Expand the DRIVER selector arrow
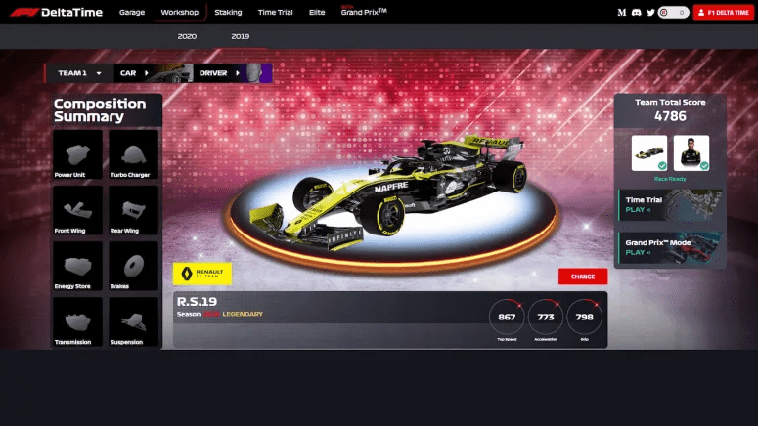Screen dimensions: 758x426 pos(238,73)
